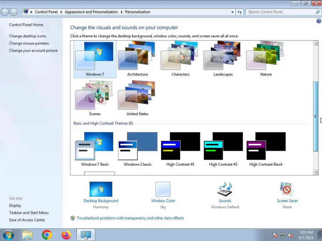Click Control Panel in the breadcrumb

(x=46, y=12)
